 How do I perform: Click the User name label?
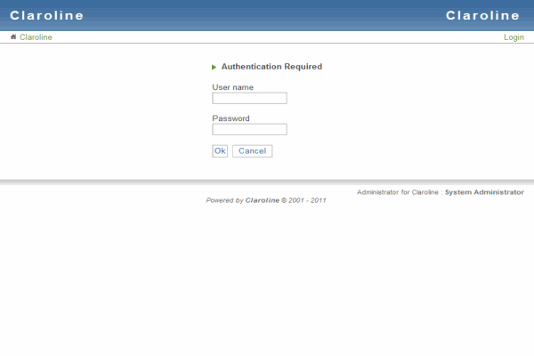[x=232, y=87]
